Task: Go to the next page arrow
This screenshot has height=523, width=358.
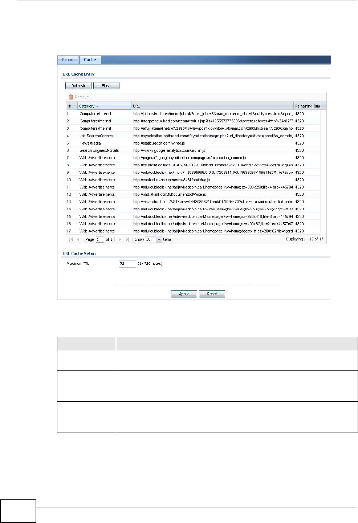Action: (x=120, y=239)
